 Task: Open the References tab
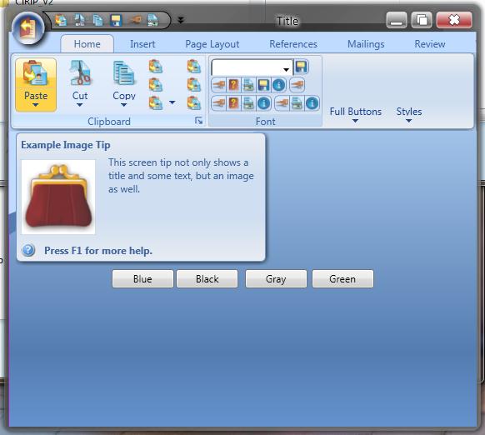tap(293, 44)
